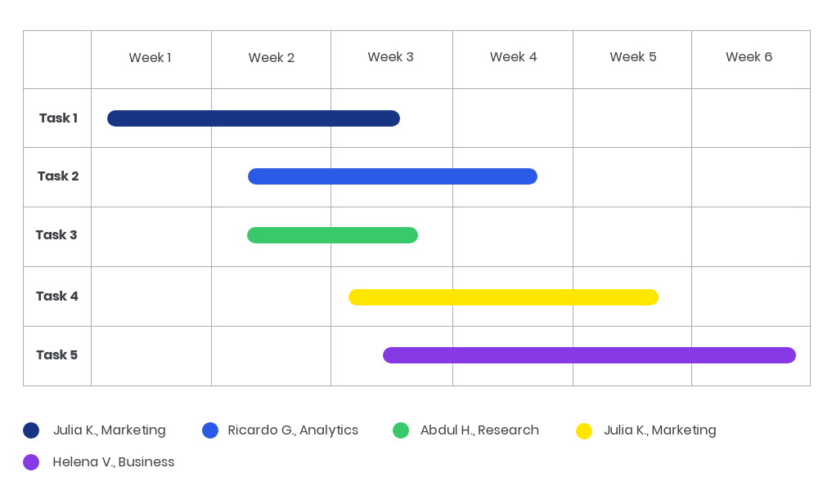
Task: Click the Abdul H., Research legend text
Action: (479, 430)
